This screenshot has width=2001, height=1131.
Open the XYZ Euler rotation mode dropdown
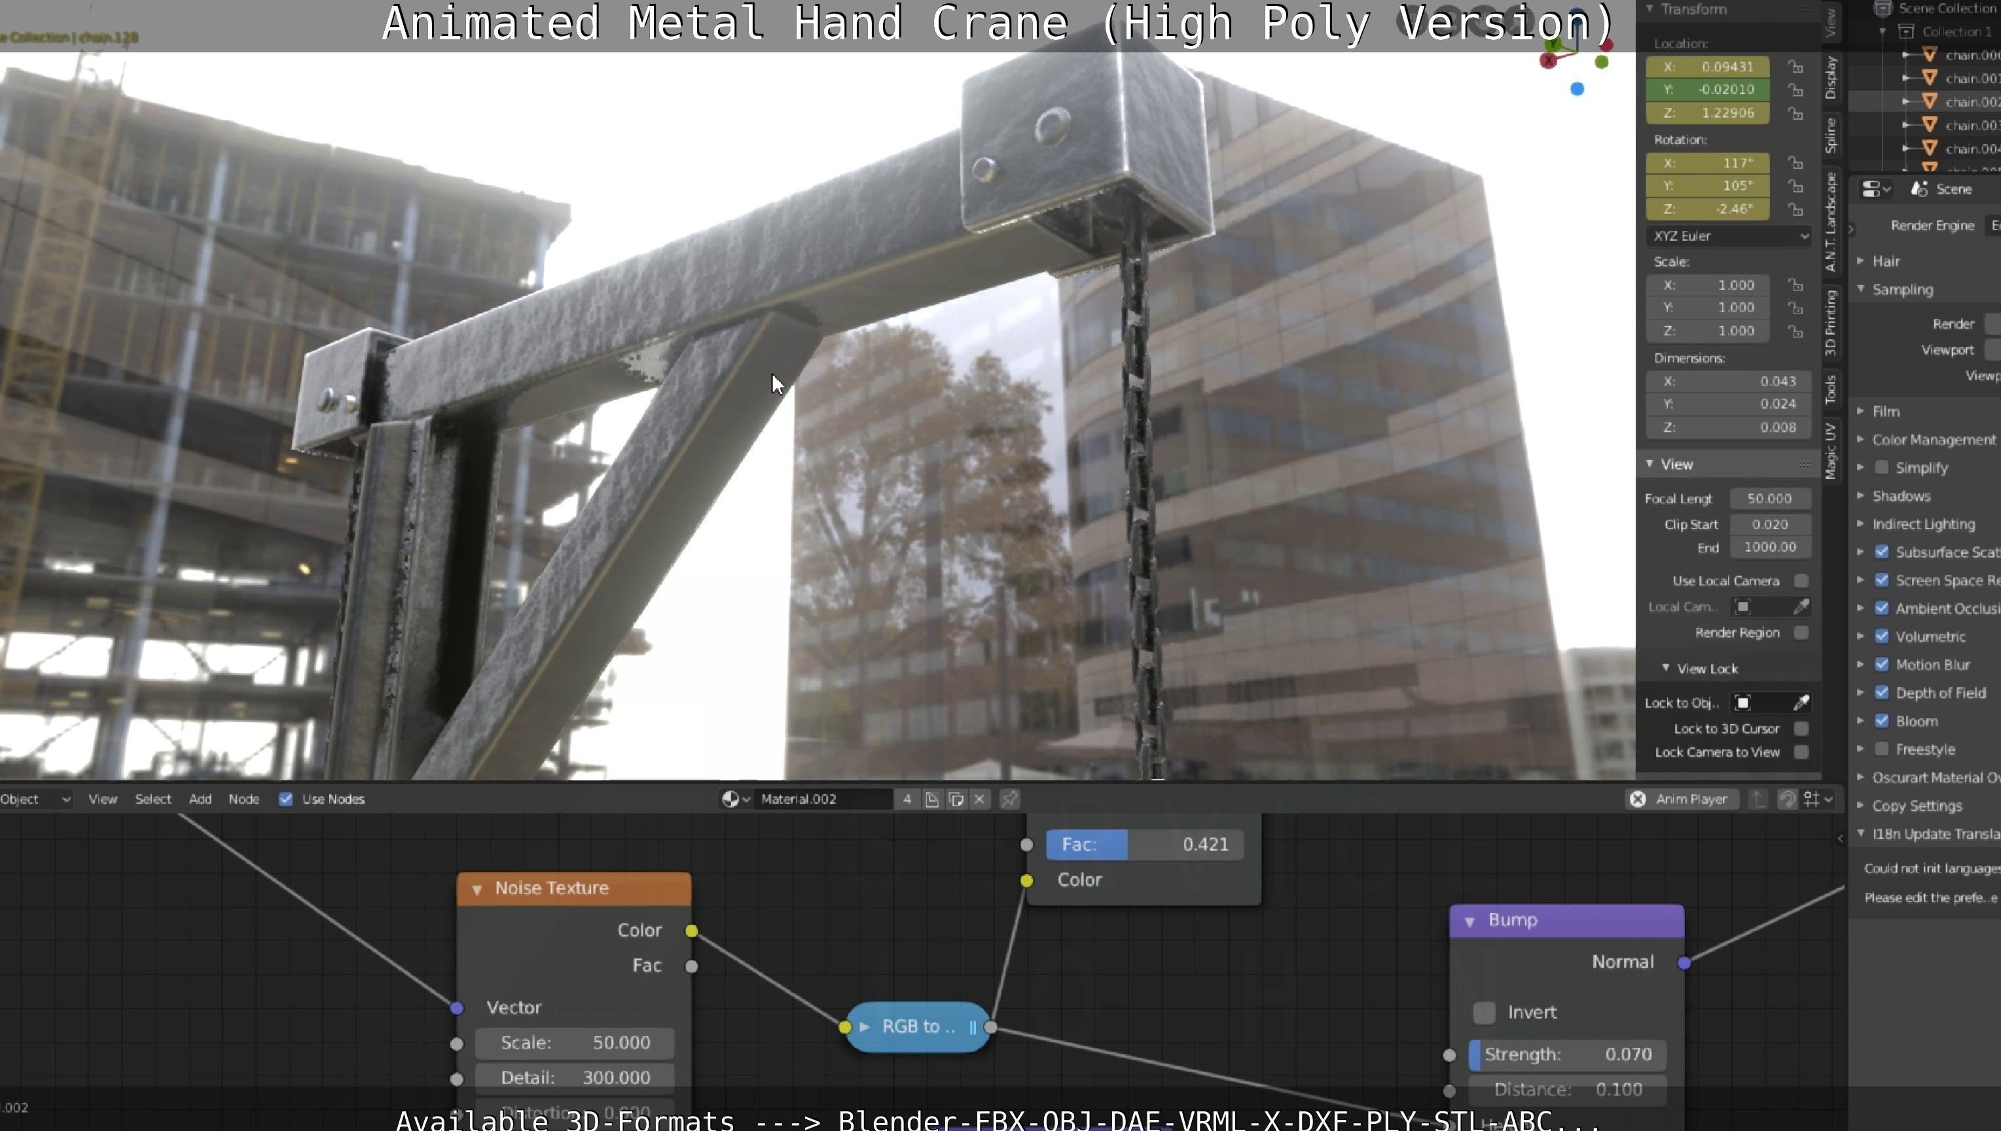click(1729, 236)
